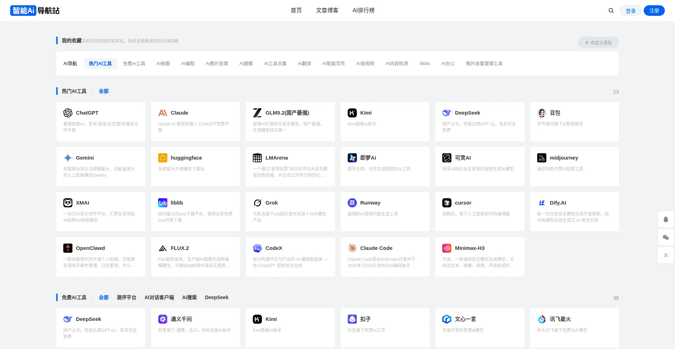This screenshot has width=675, height=349.
Task: Switch to the 免费AI工具 category tab
Action: (134, 64)
